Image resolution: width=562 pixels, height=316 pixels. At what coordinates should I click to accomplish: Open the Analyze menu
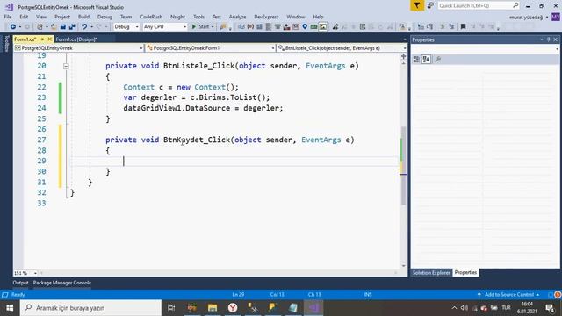coord(237,17)
